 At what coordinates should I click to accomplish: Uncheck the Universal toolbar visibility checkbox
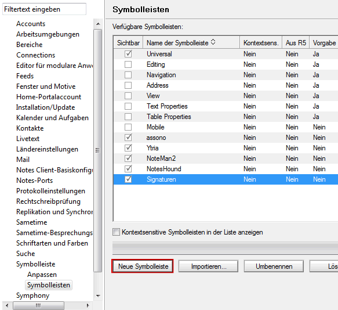[x=128, y=54]
